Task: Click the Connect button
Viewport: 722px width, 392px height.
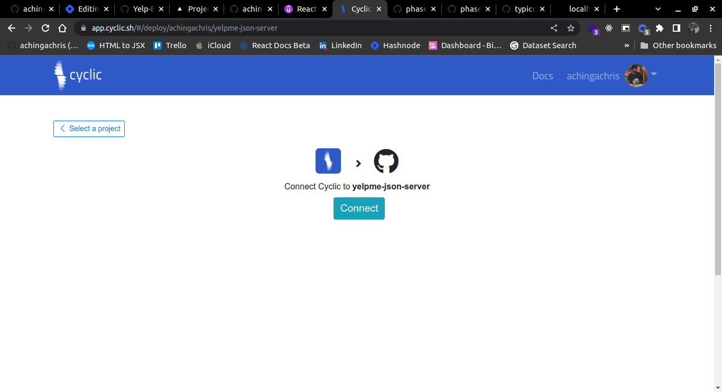Action: tap(359, 208)
